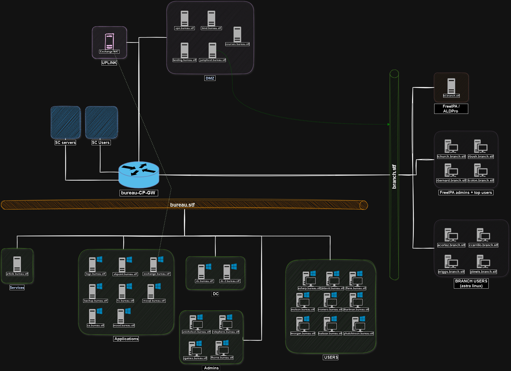This screenshot has width=511, height=371.
Task: Select the plewis.branch.stf workstation icon
Action: pyautogui.click(x=483, y=262)
